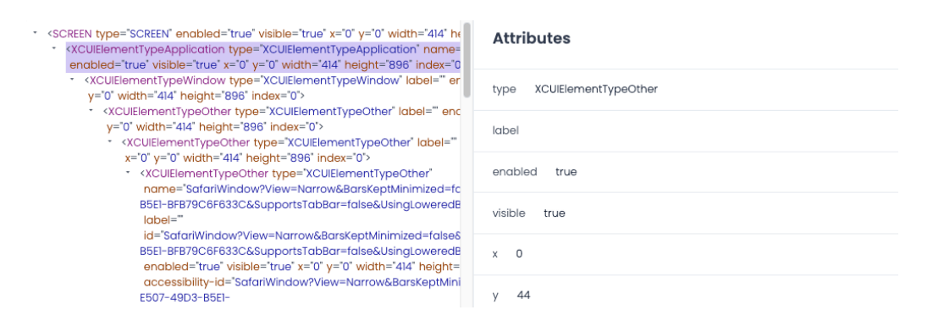Click the id="SafariWindow?View=Narrow line in the tree
This screenshot has width=933, height=332.
(301, 235)
